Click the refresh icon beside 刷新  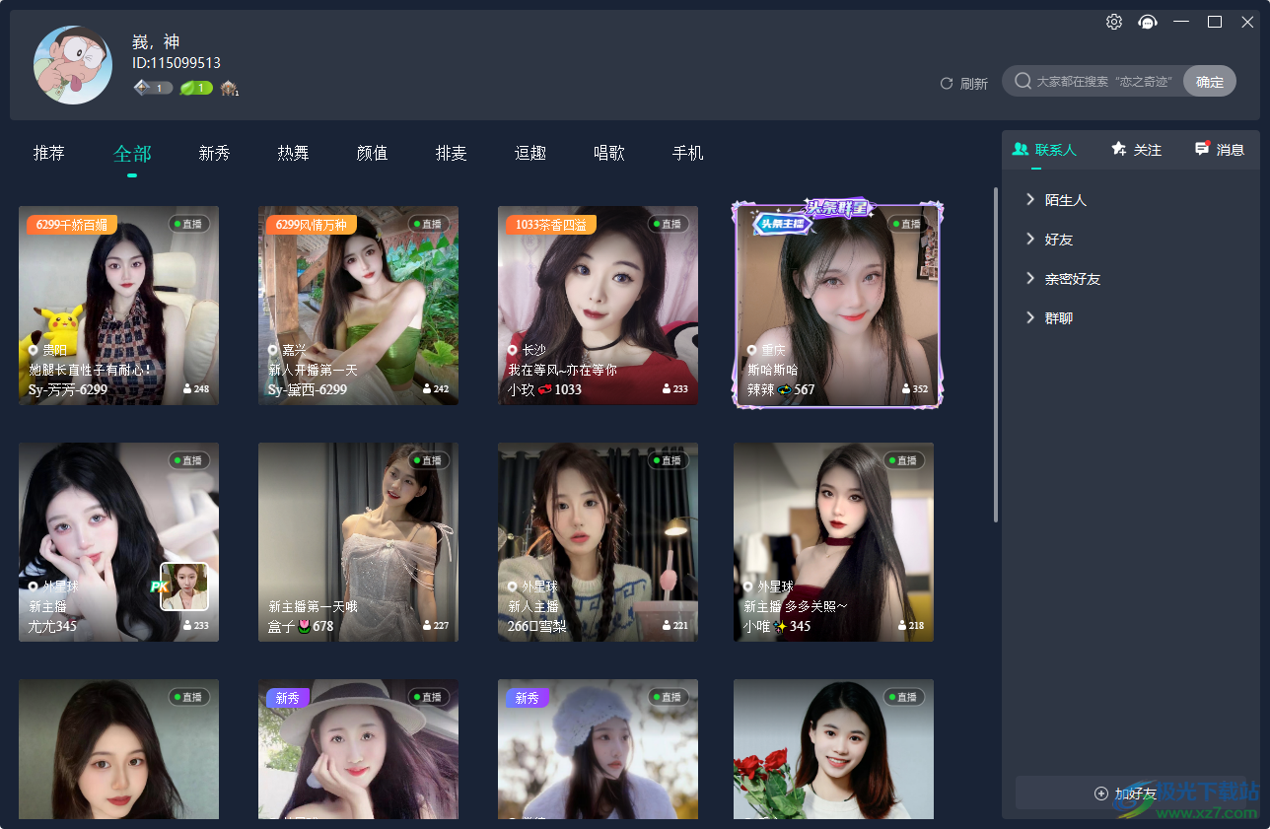point(947,84)
